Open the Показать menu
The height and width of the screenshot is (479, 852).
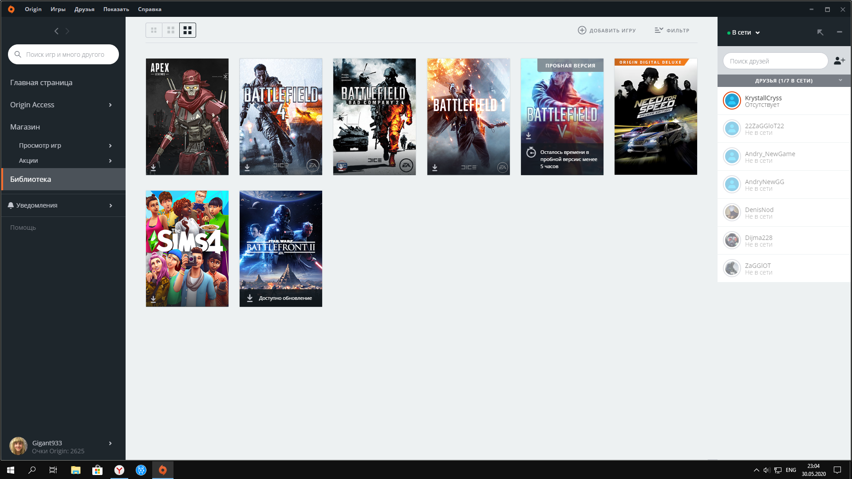click(x=116, y=9)
